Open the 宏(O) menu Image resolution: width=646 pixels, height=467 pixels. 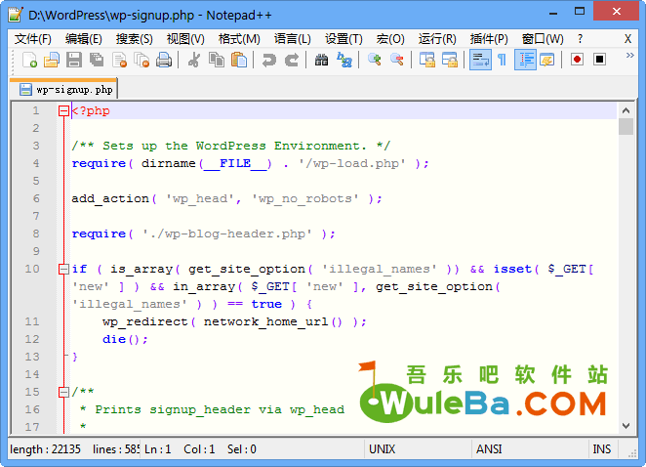click(390, 39)
